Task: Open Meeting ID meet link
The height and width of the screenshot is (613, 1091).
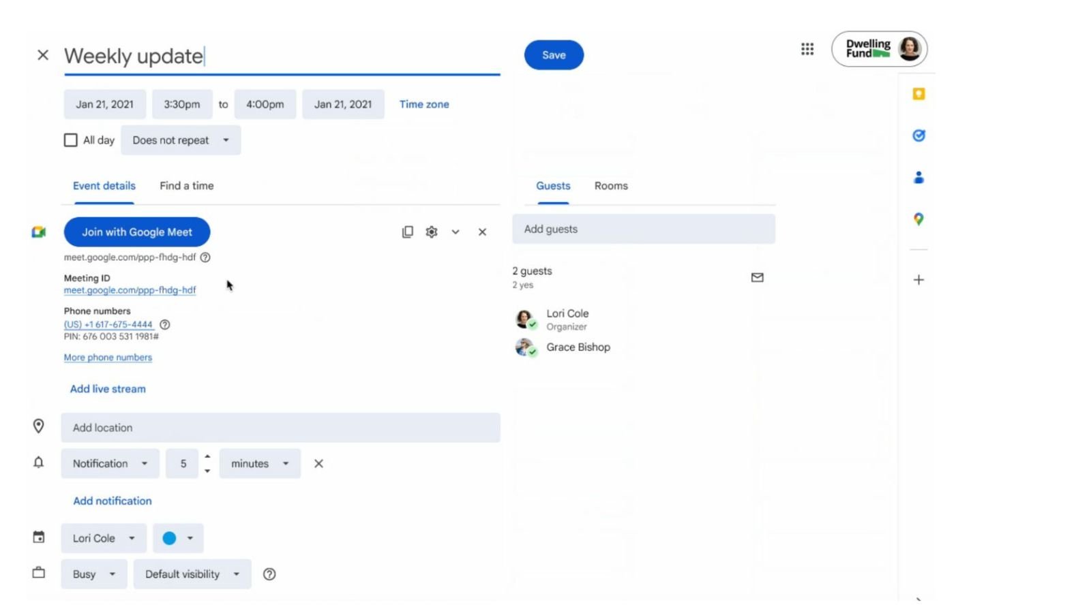Action: click(130, 290)
